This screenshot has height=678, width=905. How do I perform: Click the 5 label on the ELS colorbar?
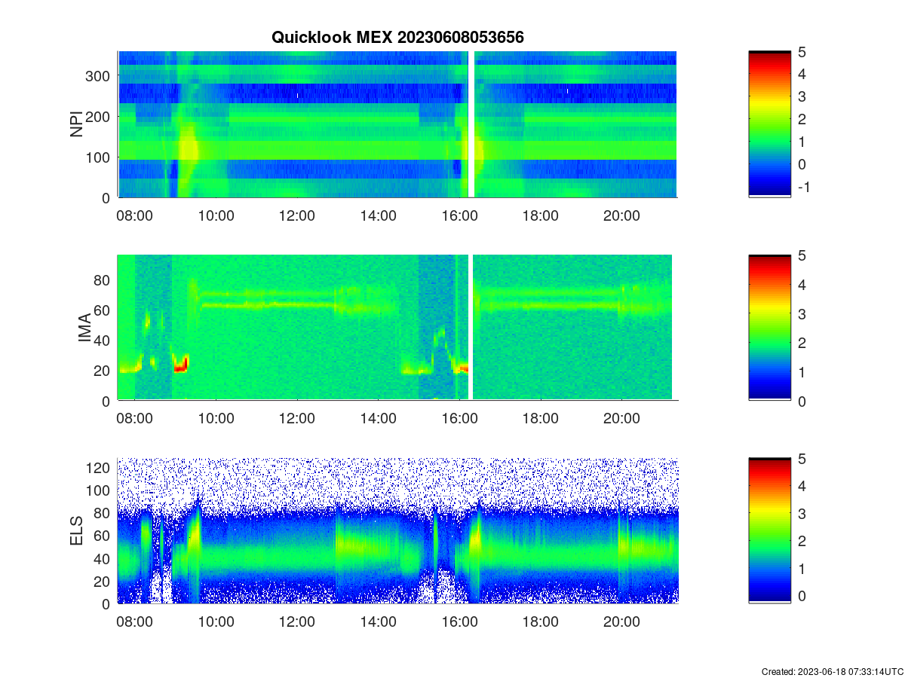[802, 459]
